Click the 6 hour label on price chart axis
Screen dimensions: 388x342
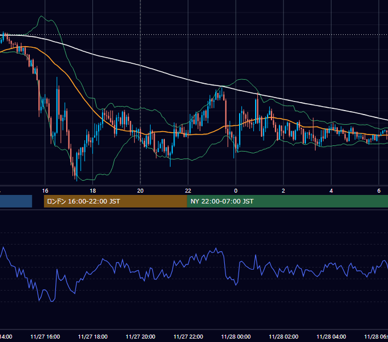pyautogui.click(x=379, y=191)
